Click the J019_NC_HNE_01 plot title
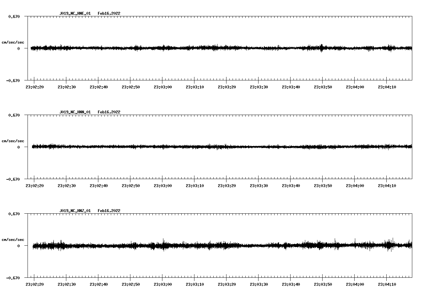This screenshot has height=296, width=435. [x=75, y=13]
